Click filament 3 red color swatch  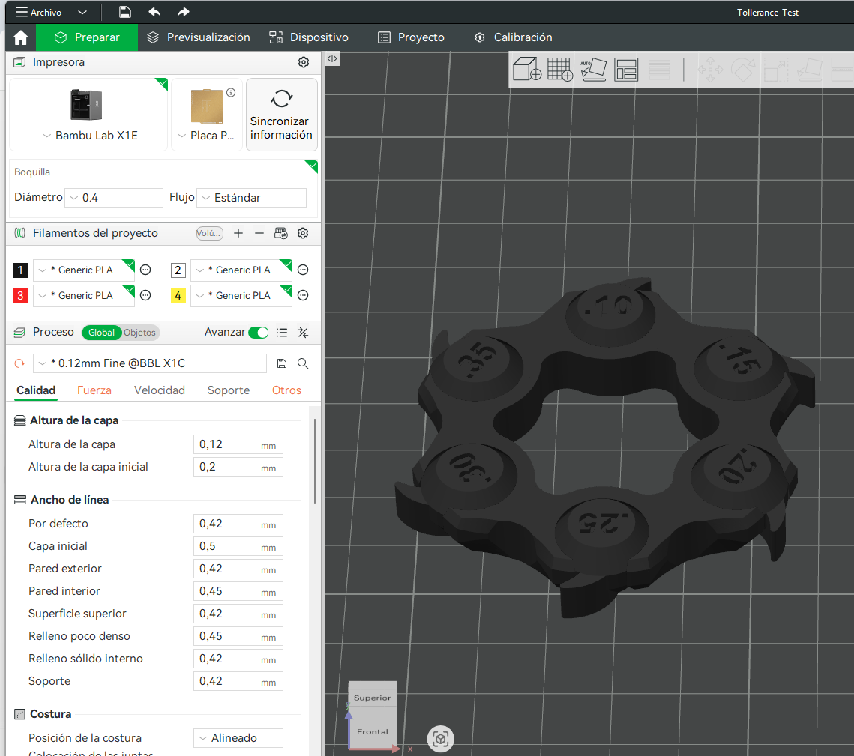click(21, 295)
